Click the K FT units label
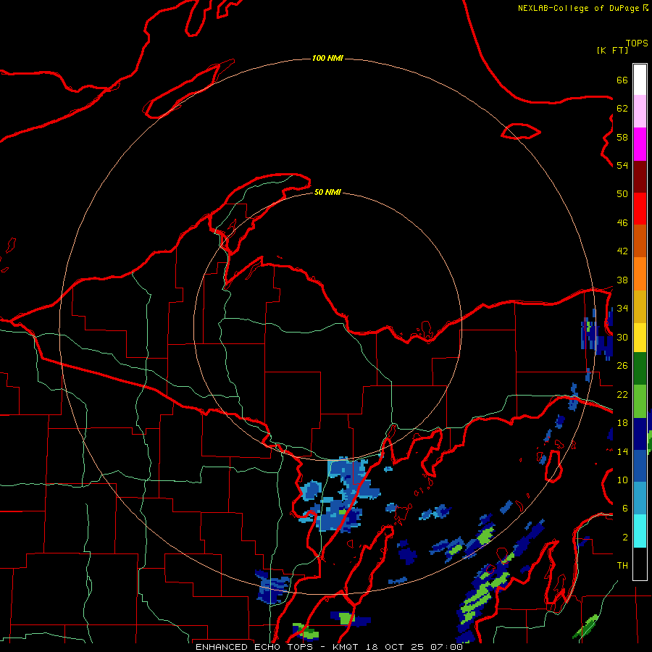 (612, 50)
